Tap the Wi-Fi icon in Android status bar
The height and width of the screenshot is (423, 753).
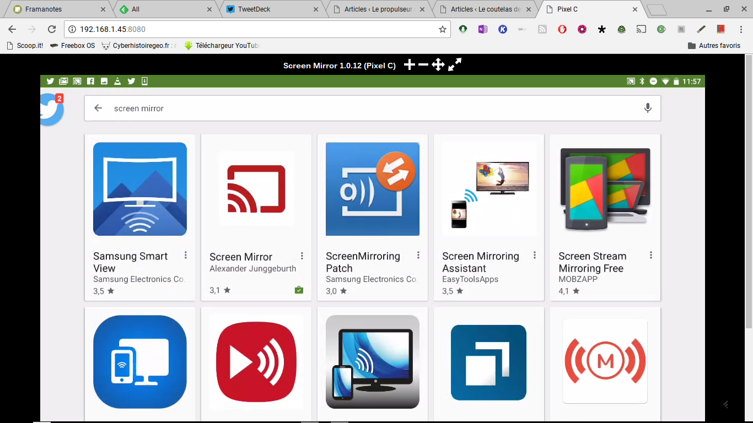tap(665, 81)
